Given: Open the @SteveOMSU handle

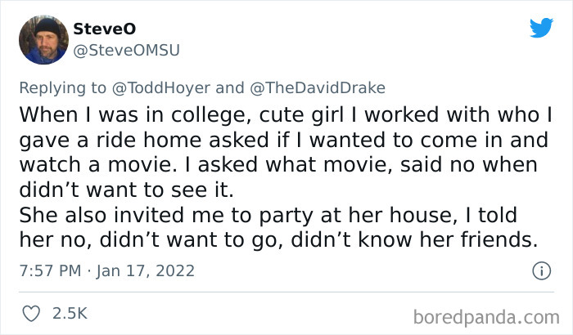Looking at the screenshot, I should click(126, 50).
